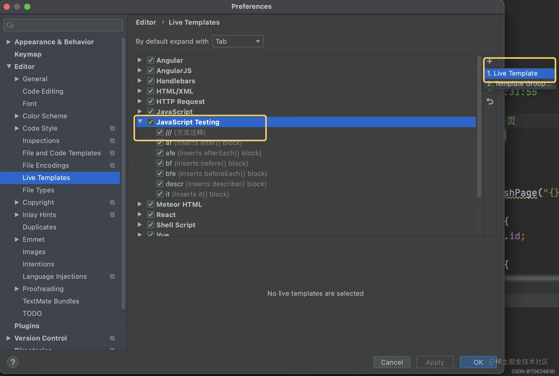The image size is (559, 376).
Task: Uncheck the AngularJS template group checkbox
Action: (x=150, y=70)
